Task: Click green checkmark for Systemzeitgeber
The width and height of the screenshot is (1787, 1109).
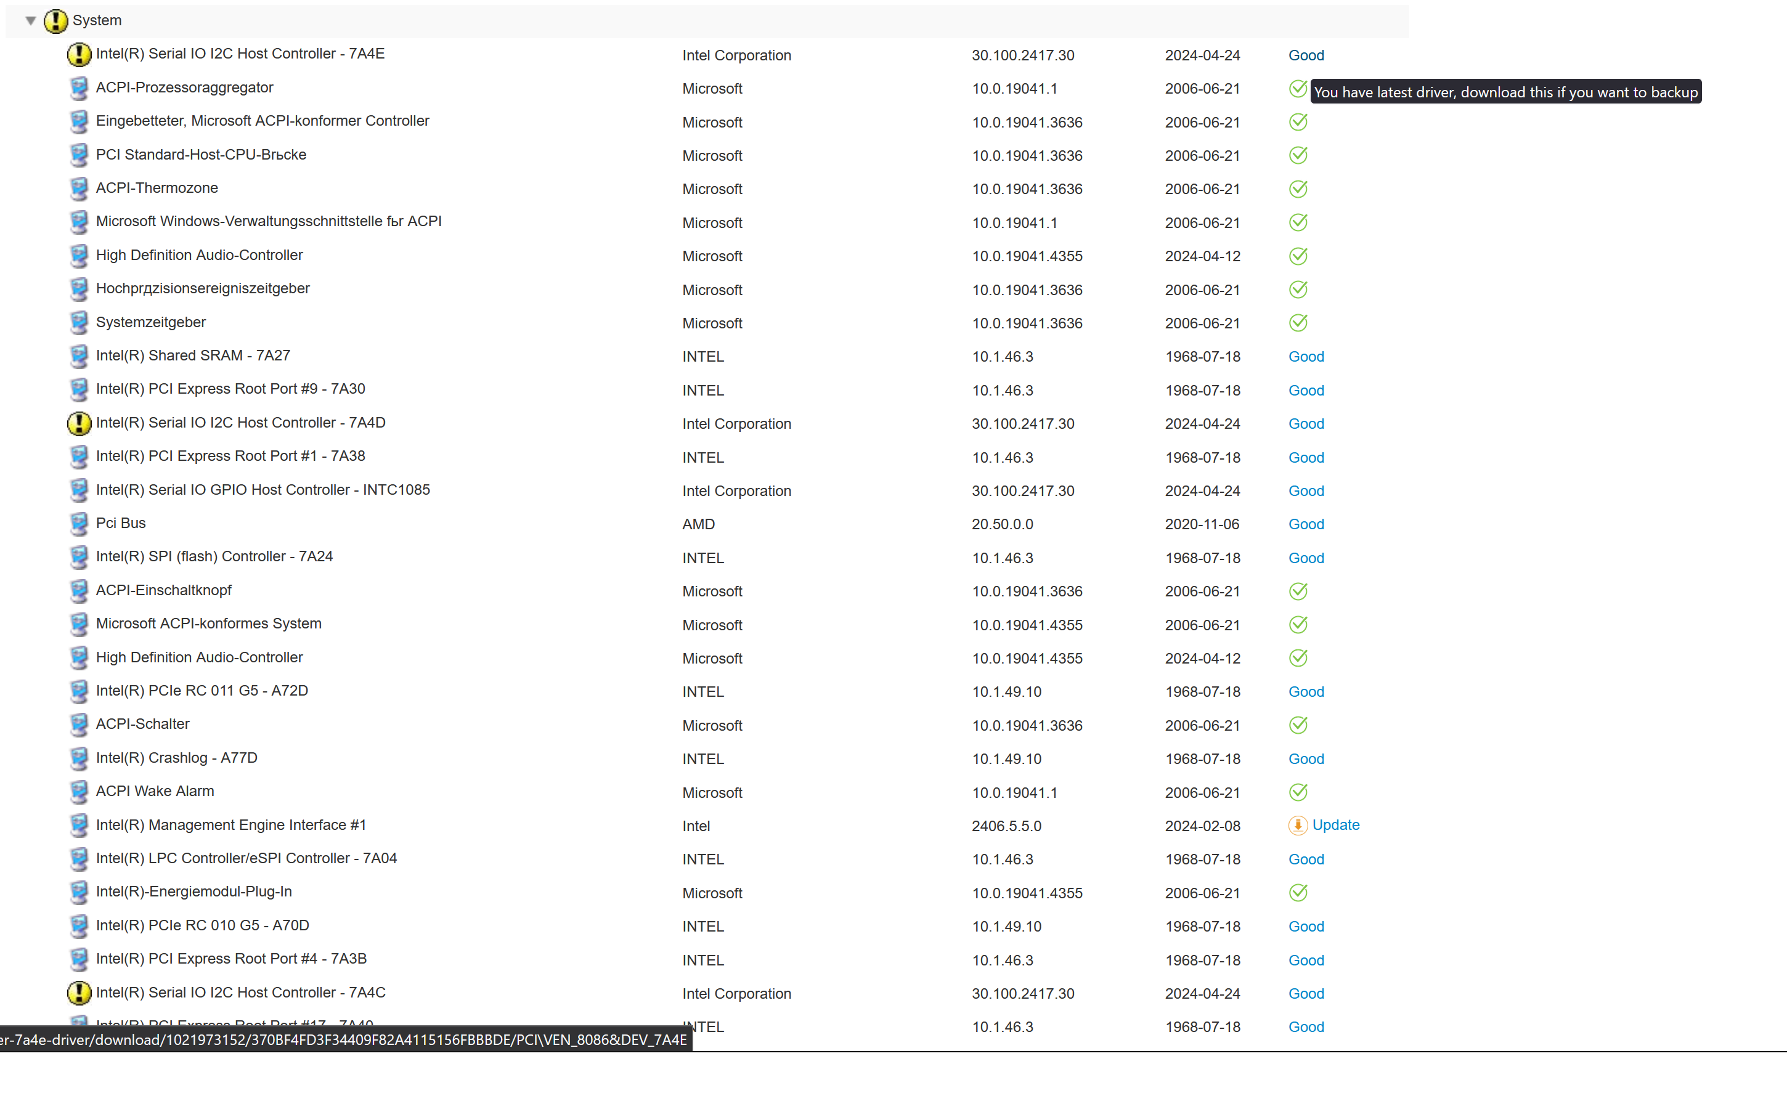Action: (x=1298, y=323)
